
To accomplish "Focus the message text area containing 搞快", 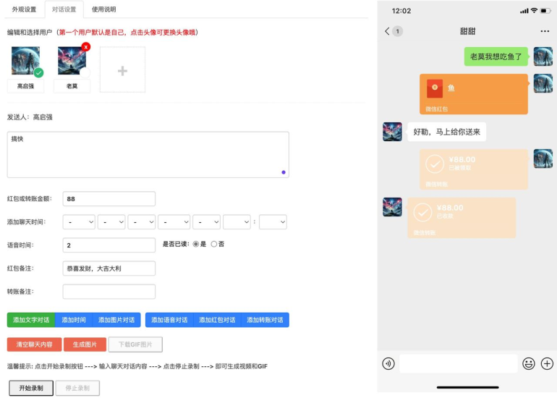I will [148, 155].
